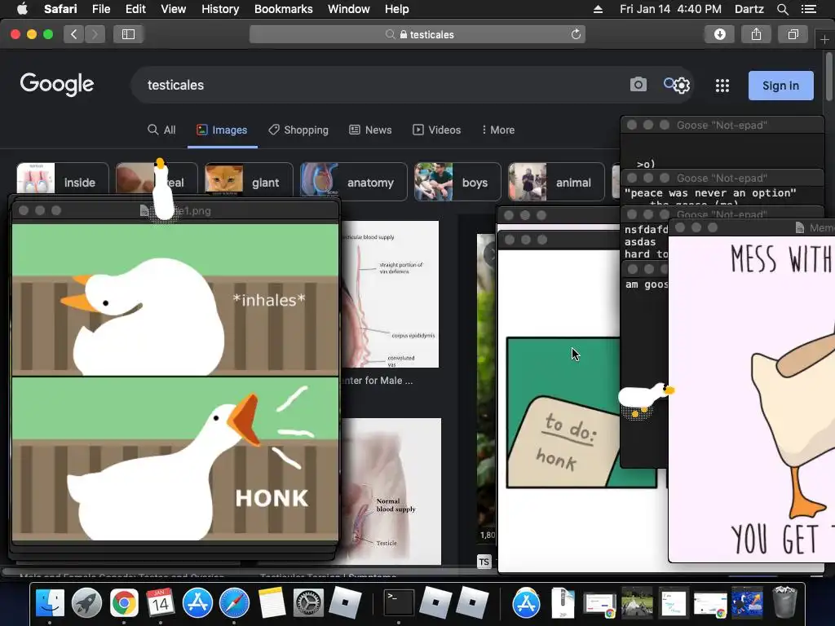Reload the page via the refresh icon
This screenshot has height=626, width=835.
point(576,34)
